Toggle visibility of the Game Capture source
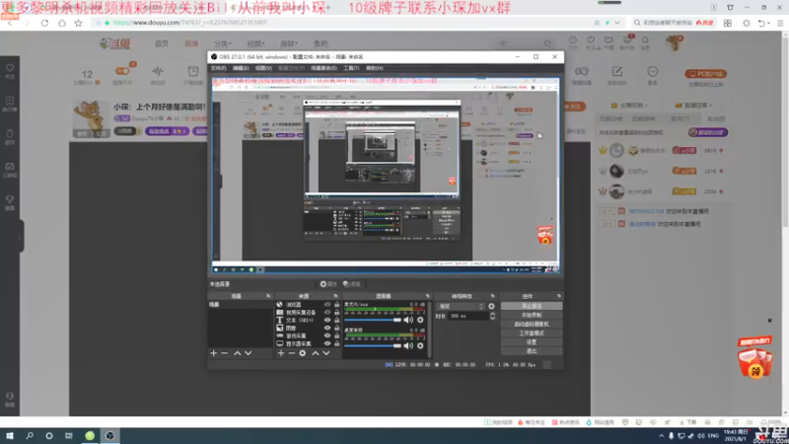Image resolution: width=789 pixels, height=444 pixels. pos(327,335)
